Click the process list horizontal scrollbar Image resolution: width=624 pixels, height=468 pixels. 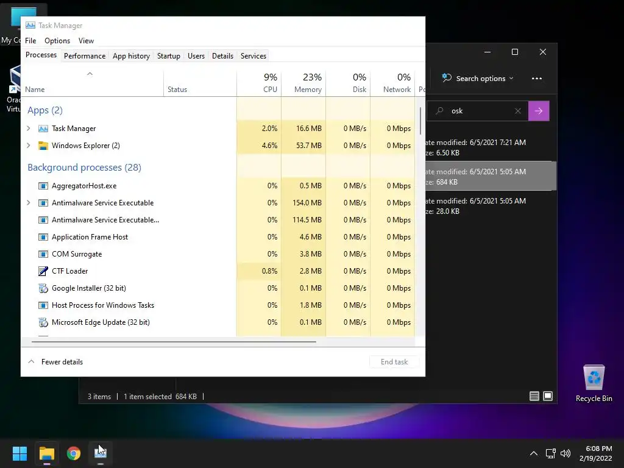click(x=174, y=341)
